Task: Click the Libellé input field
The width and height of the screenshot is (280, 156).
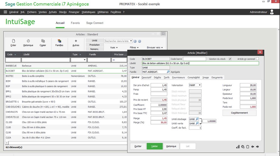Action: point(200,63)
